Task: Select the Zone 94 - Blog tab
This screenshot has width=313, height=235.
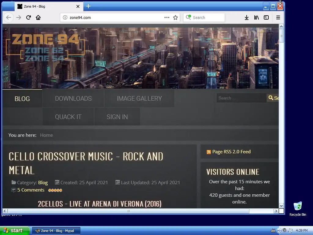Action: point(49,6)
